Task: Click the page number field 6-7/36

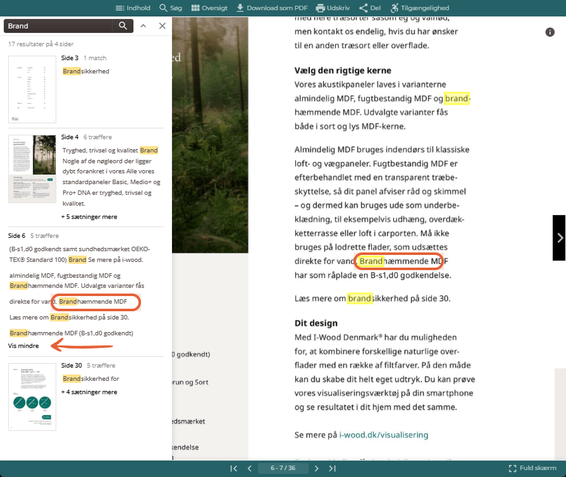Action: [283, 468]
